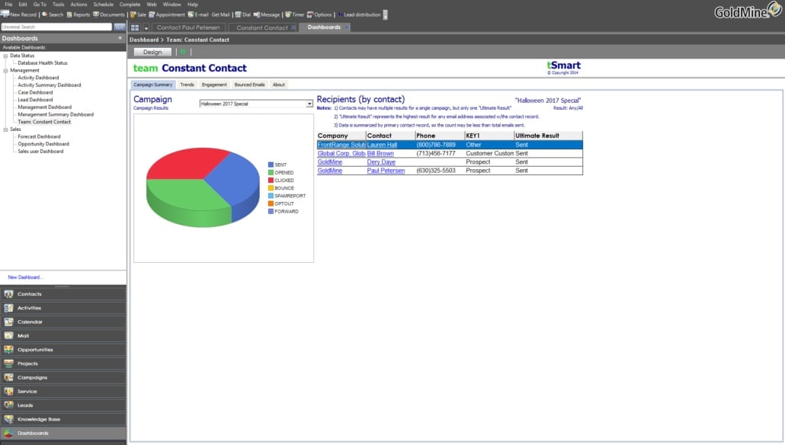Open Projects in the navigation pane
785x445 pixels.
click(x=63, y=364)
